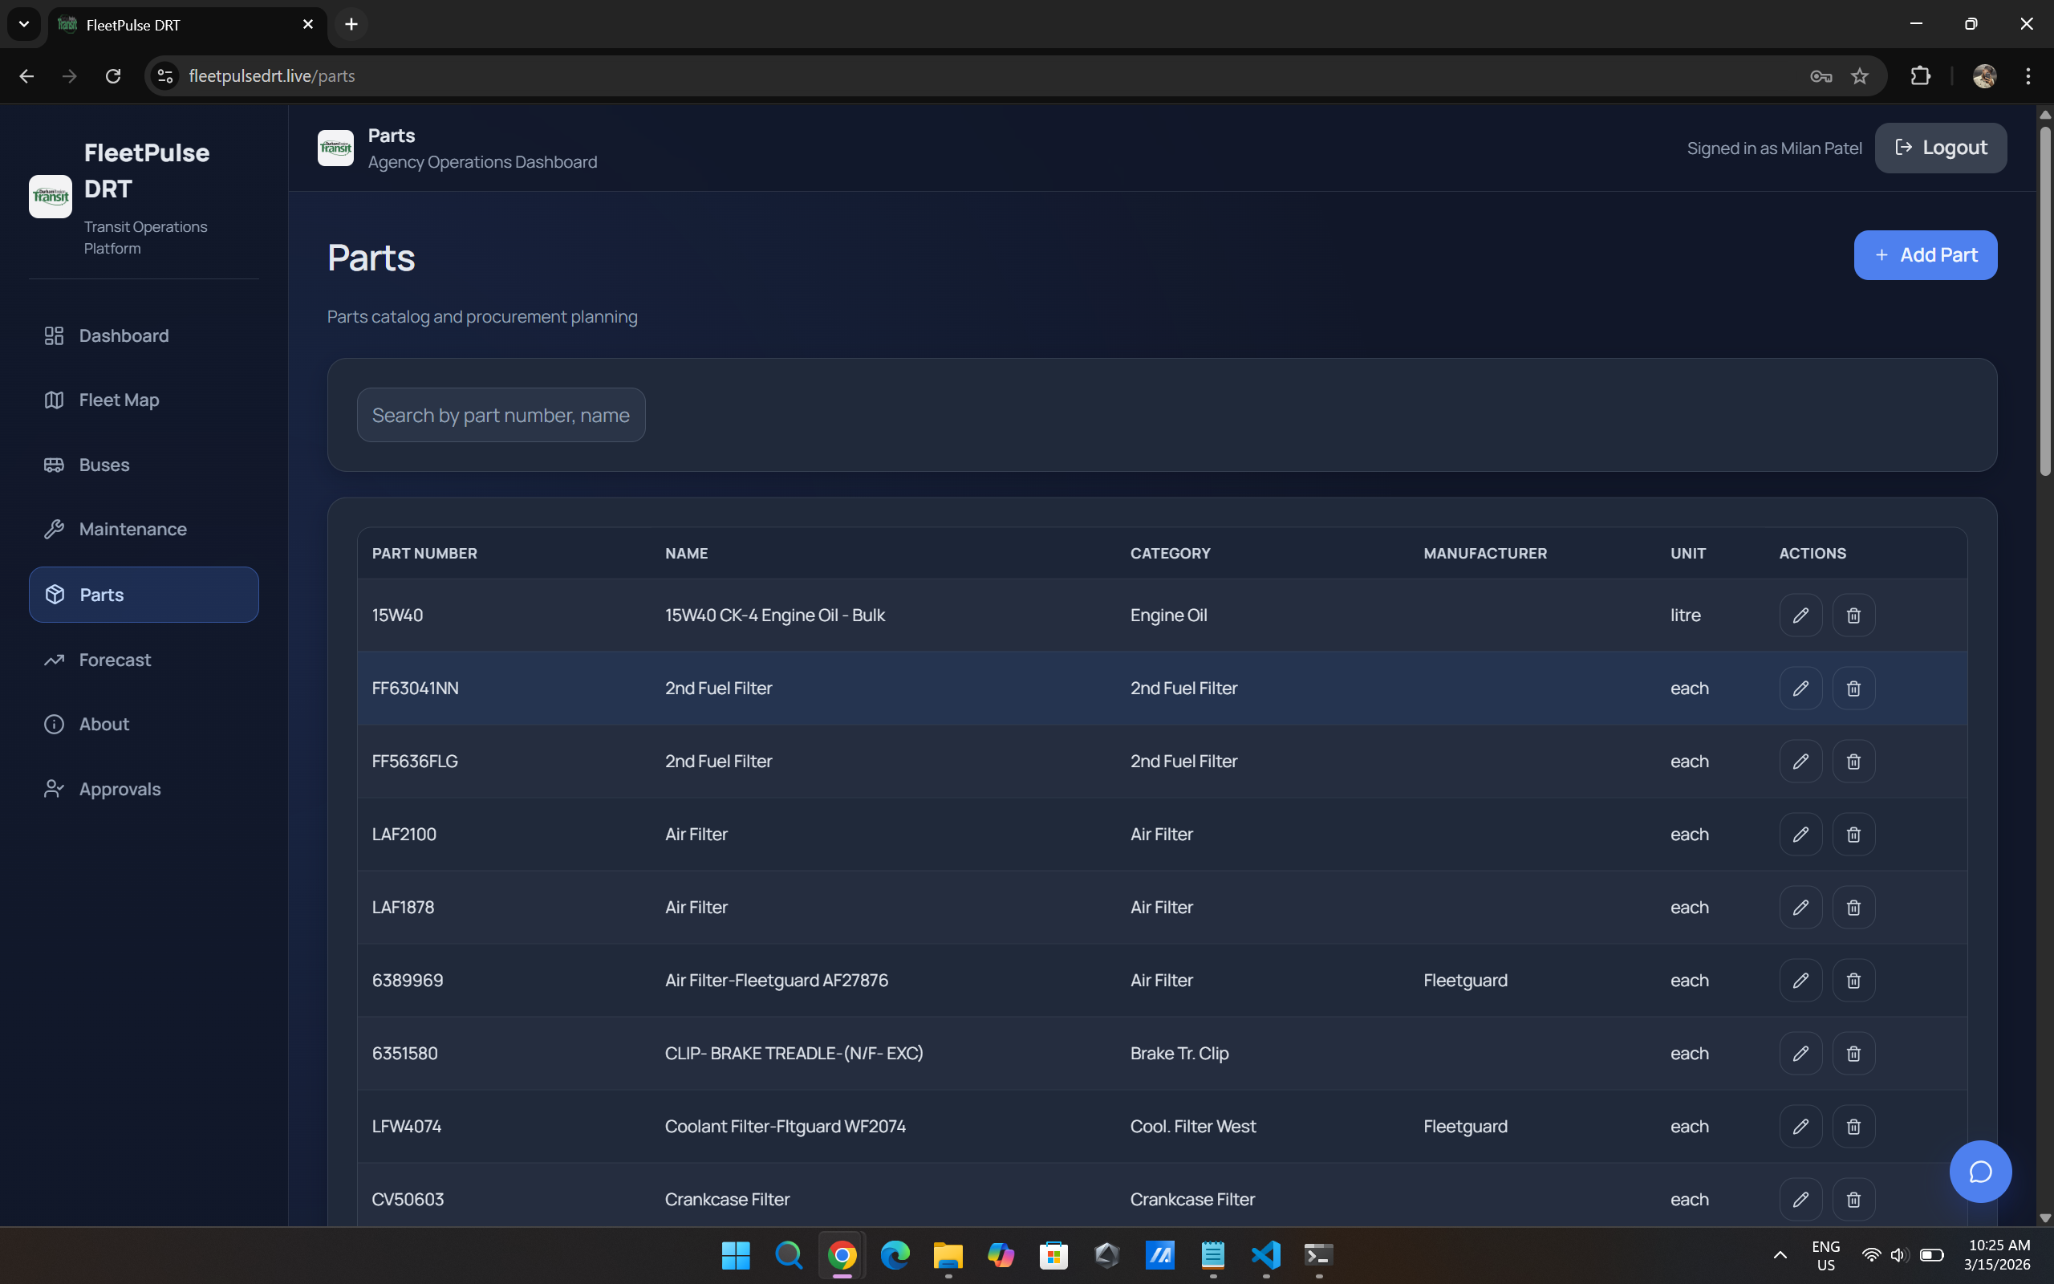
Task: Edit the LAF2100 Air Filter row
Action: [x=1800, y=834]
